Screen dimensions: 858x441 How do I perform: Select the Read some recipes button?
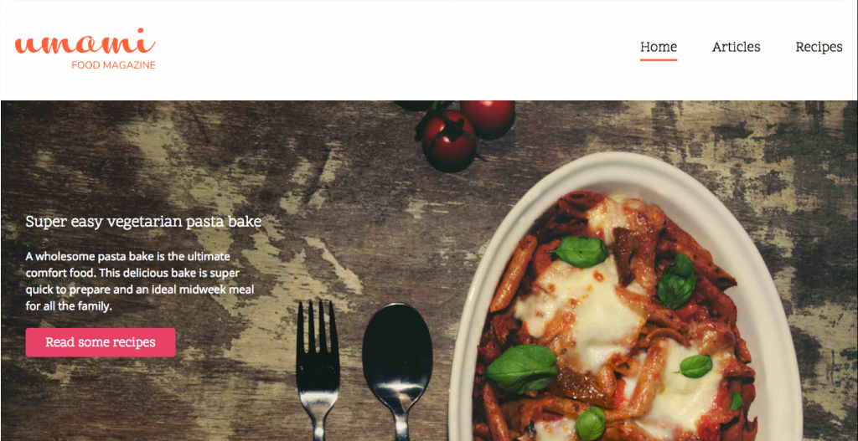101,342
